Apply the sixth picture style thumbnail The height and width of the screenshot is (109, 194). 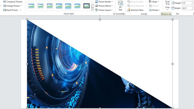pyautogui.click(x=77, y=6)
